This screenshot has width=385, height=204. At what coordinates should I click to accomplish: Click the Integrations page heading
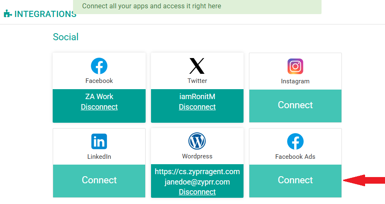tap(45, 14)
